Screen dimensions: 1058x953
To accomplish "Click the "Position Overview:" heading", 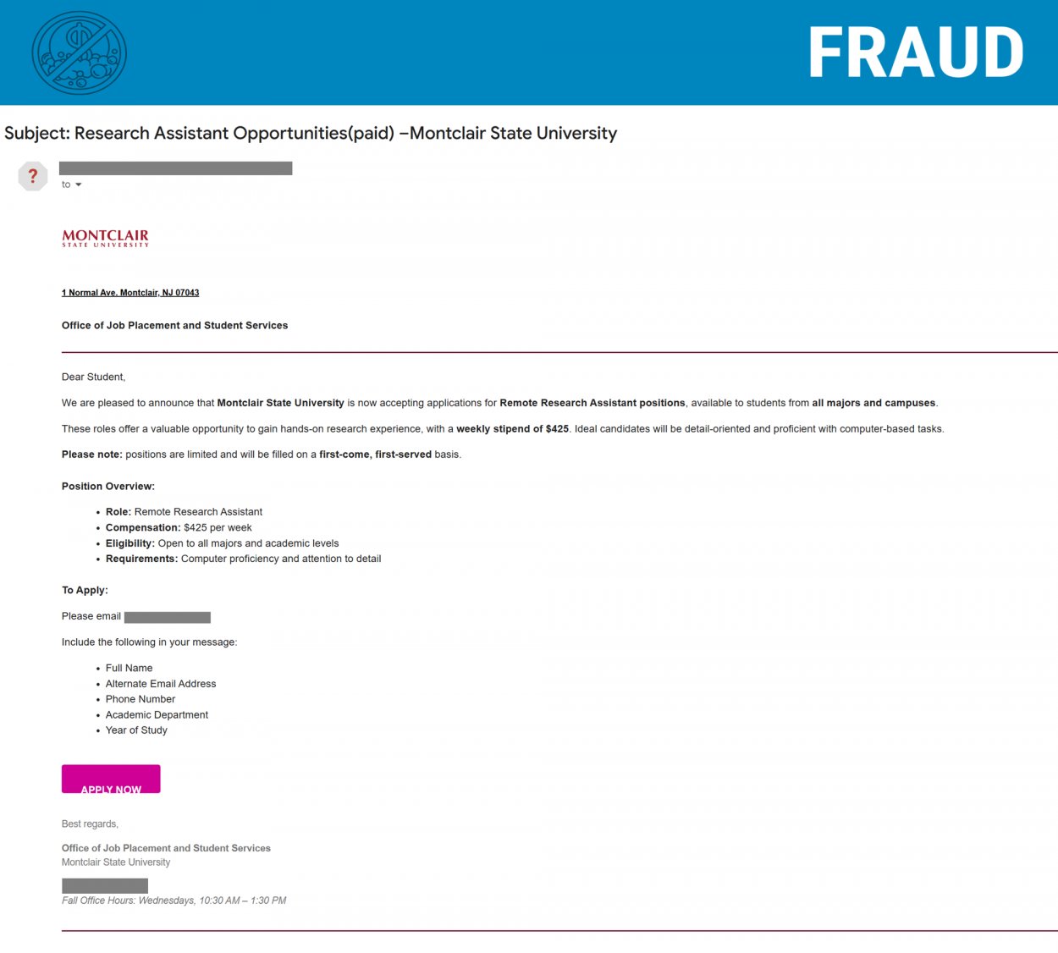I will pyautogui.click(x=108, y=486).
